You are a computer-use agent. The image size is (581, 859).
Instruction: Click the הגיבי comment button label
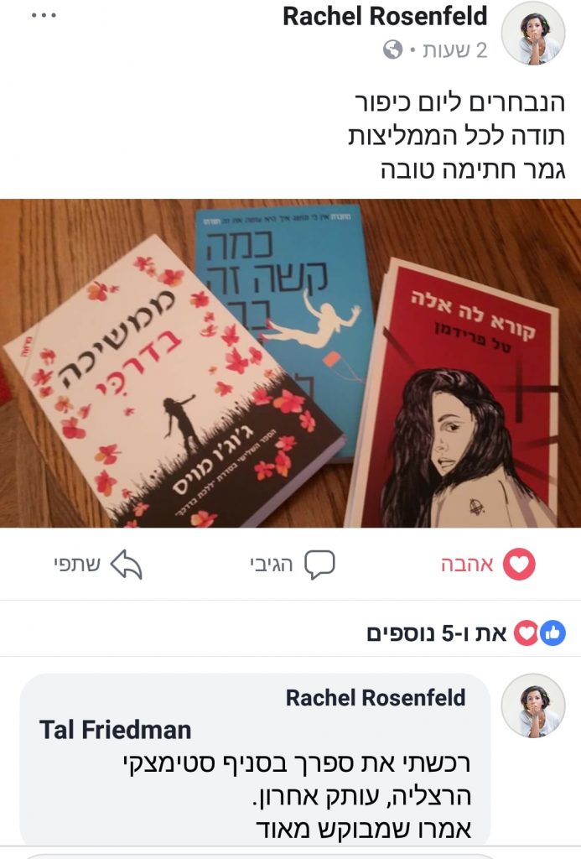(x=272, y=565)
